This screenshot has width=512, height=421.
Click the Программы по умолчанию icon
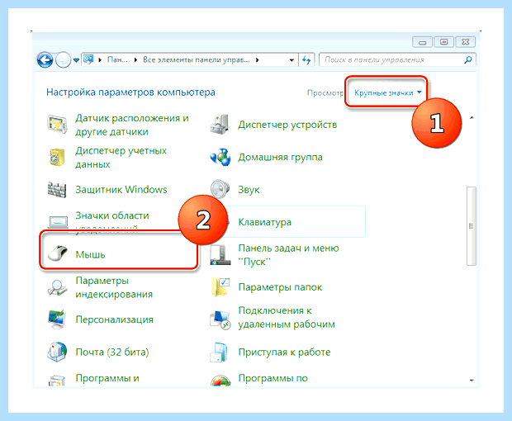click(220, 381)
